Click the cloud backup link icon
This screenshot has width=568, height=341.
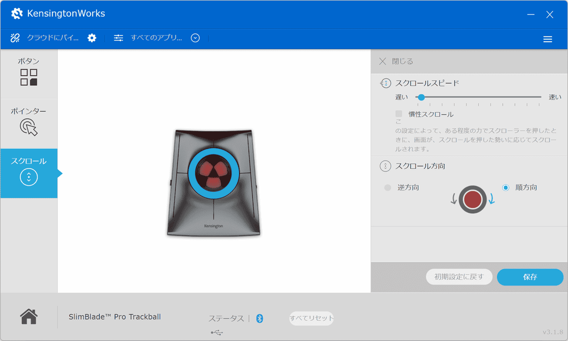[15, 38]
